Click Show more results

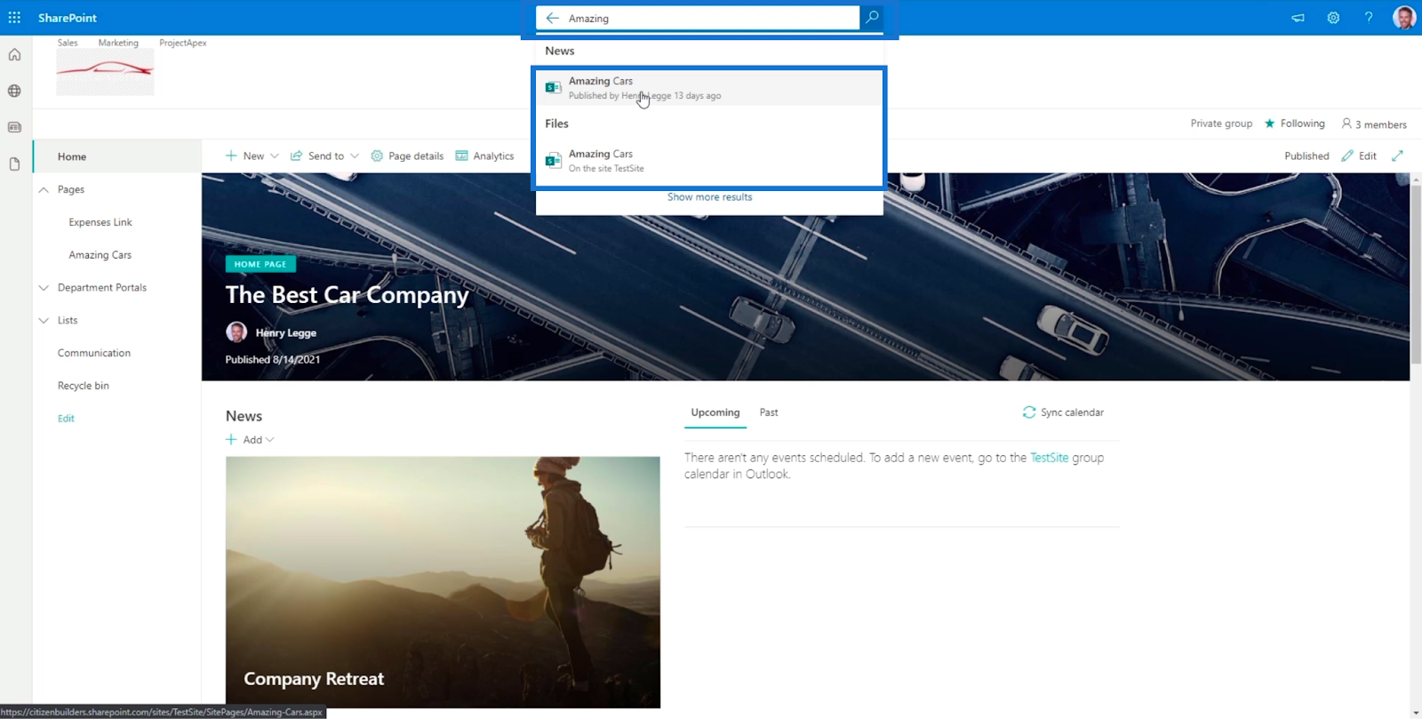[x=709, y=197]
